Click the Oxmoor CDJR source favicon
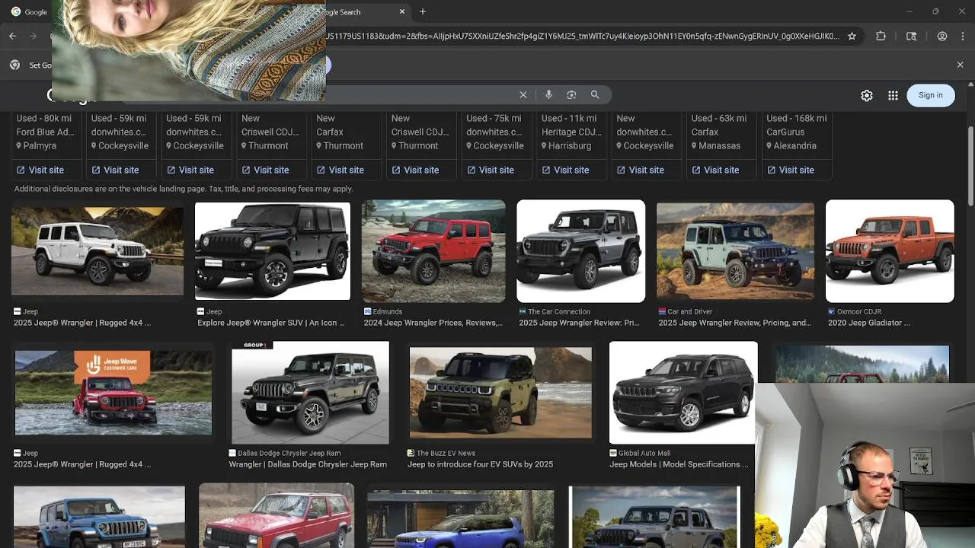This screenshot has height=548, width=975. coord(832,311)
